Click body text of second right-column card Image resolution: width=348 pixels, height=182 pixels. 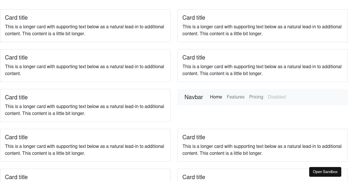(262, 70)
